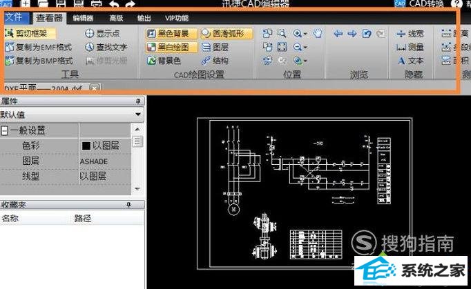
Task: Toggle 圆滑弧形 smooth arcs option
Action: point(227,33)
